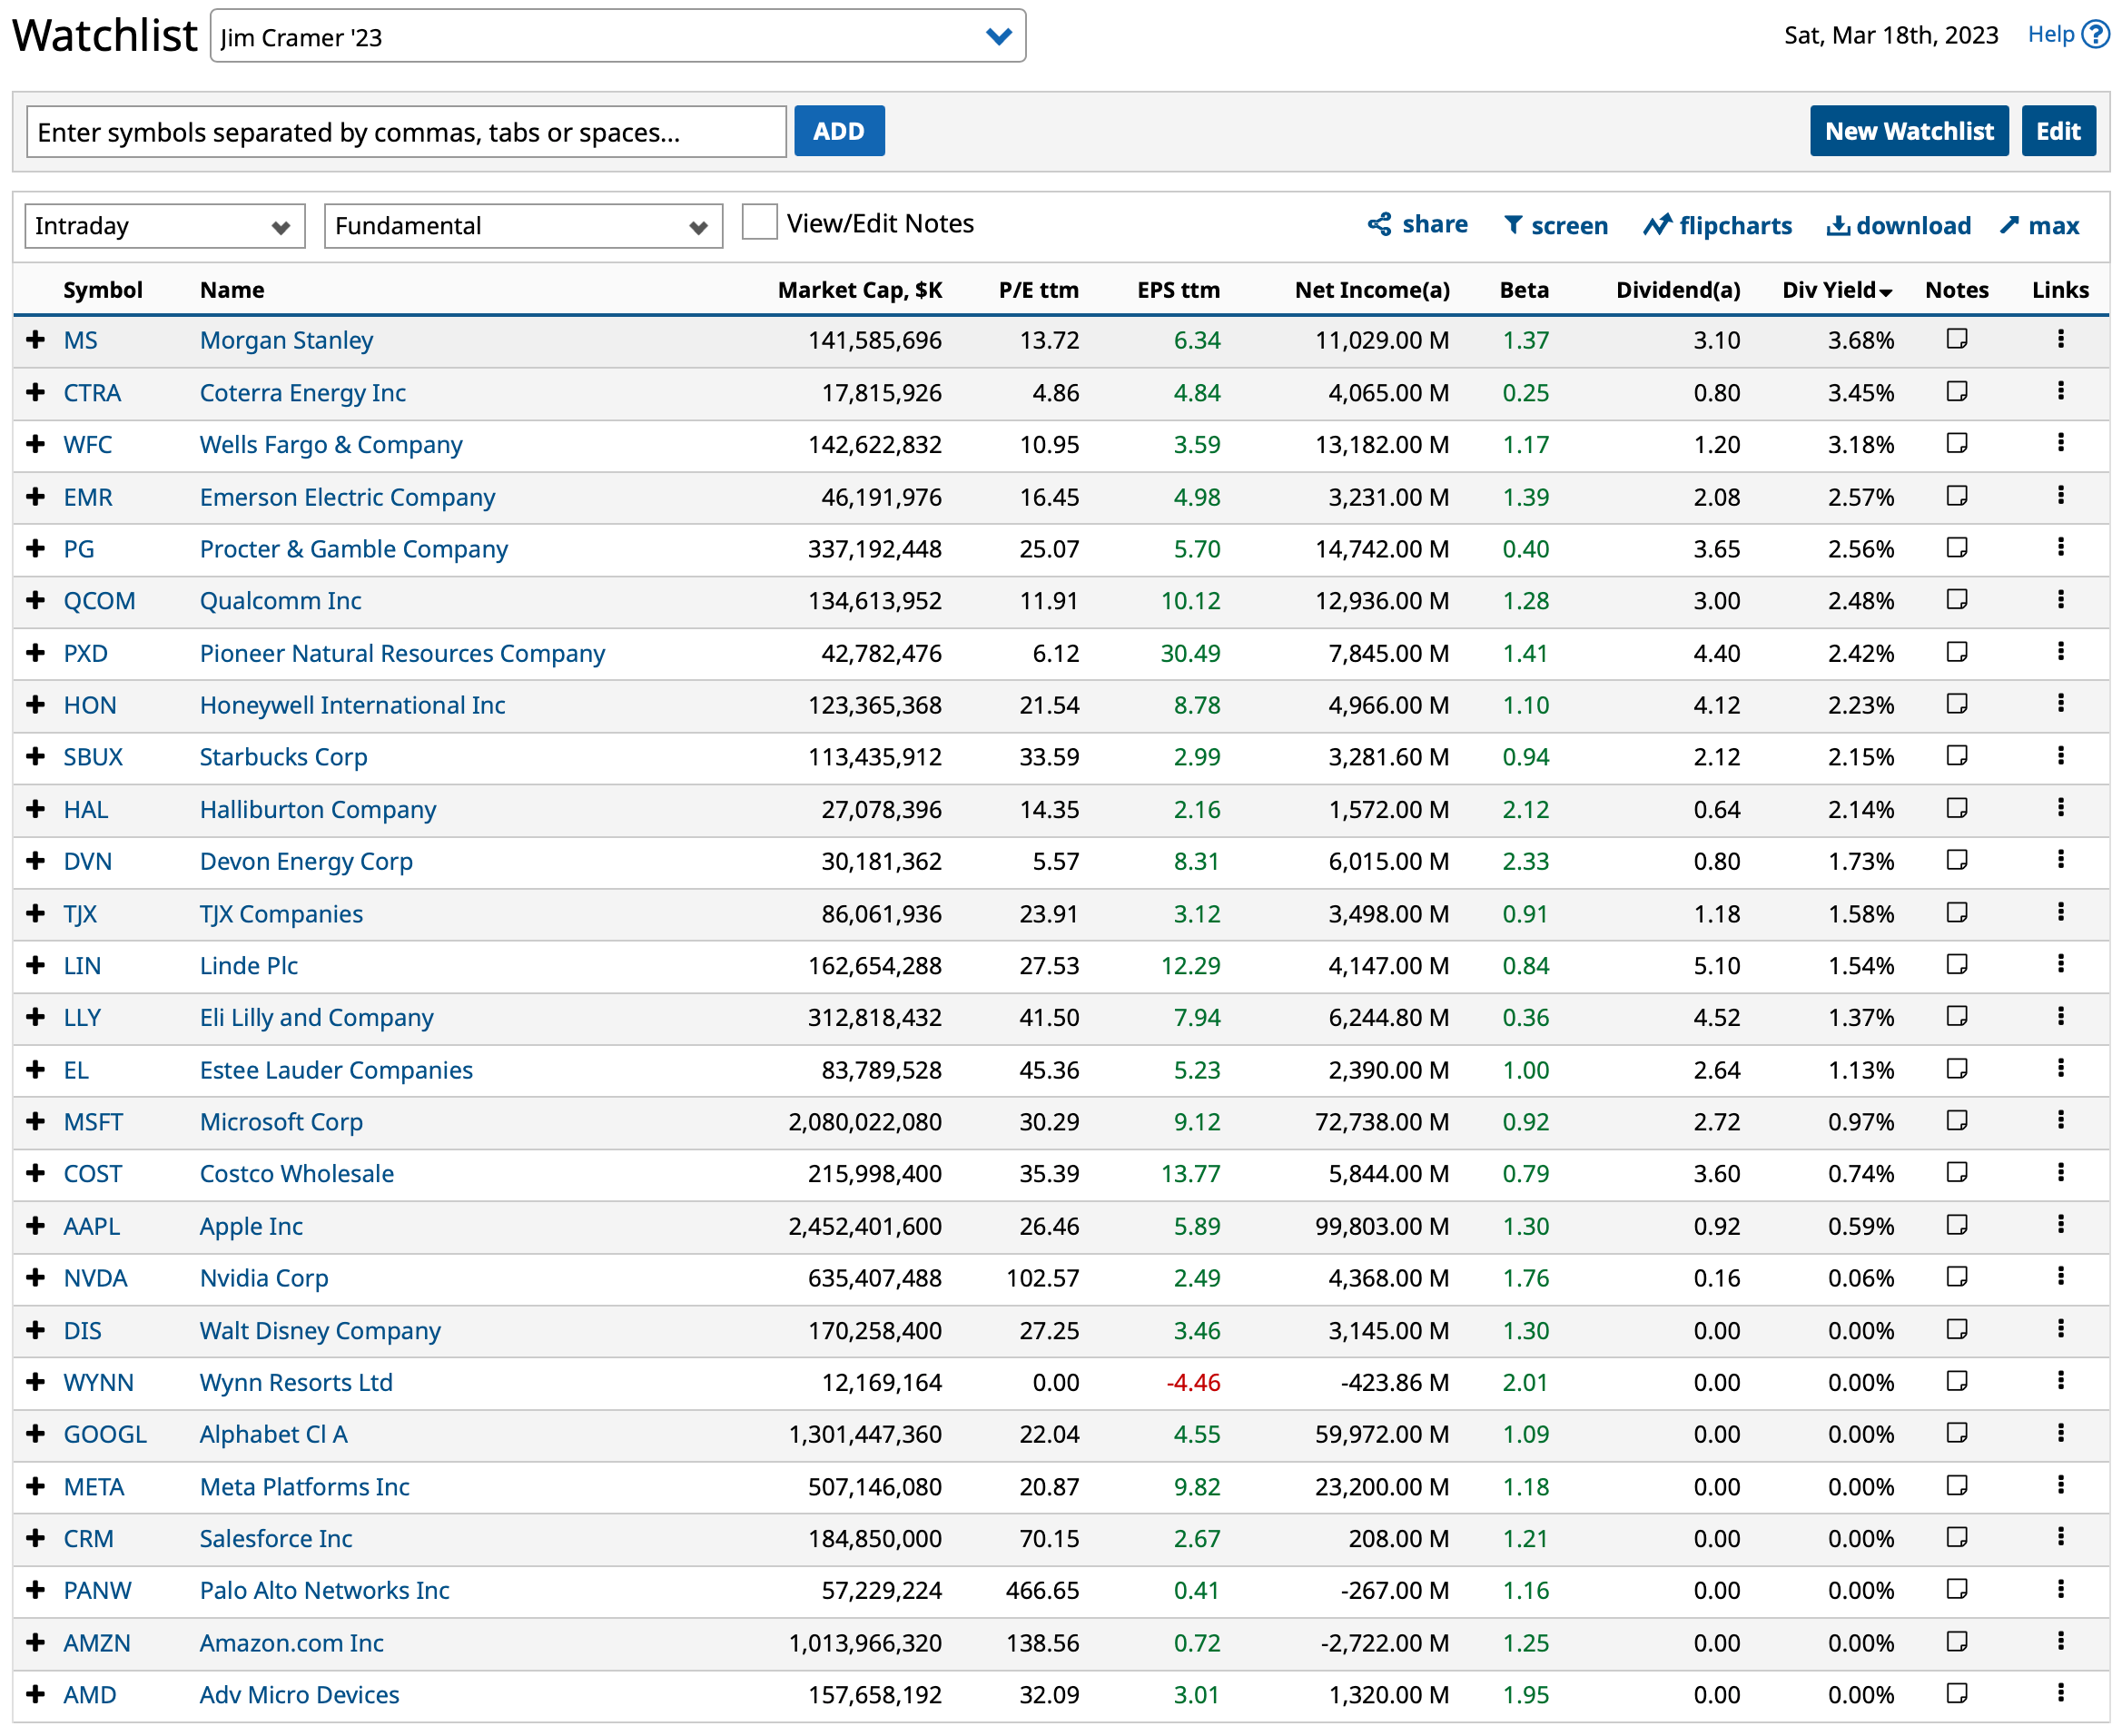The height and width of the screenshot is (1736, 2112).
Task: Open links menu dots for GOOGL row
Action: point(2060,1433)
